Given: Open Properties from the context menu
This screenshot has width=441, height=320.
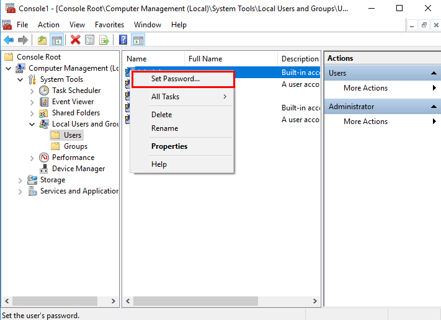Looking at the screenshot, I should (x=183, y=146).
